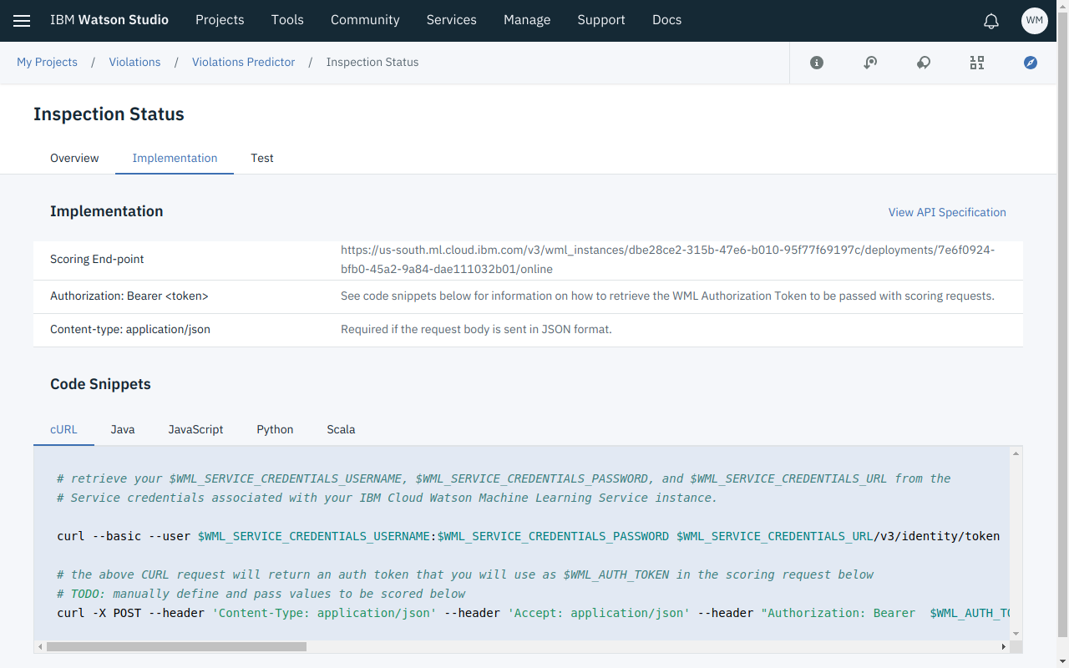Open the comments chat icon
The width and height of the screenshot is (1069, 668).
[924, 63]
